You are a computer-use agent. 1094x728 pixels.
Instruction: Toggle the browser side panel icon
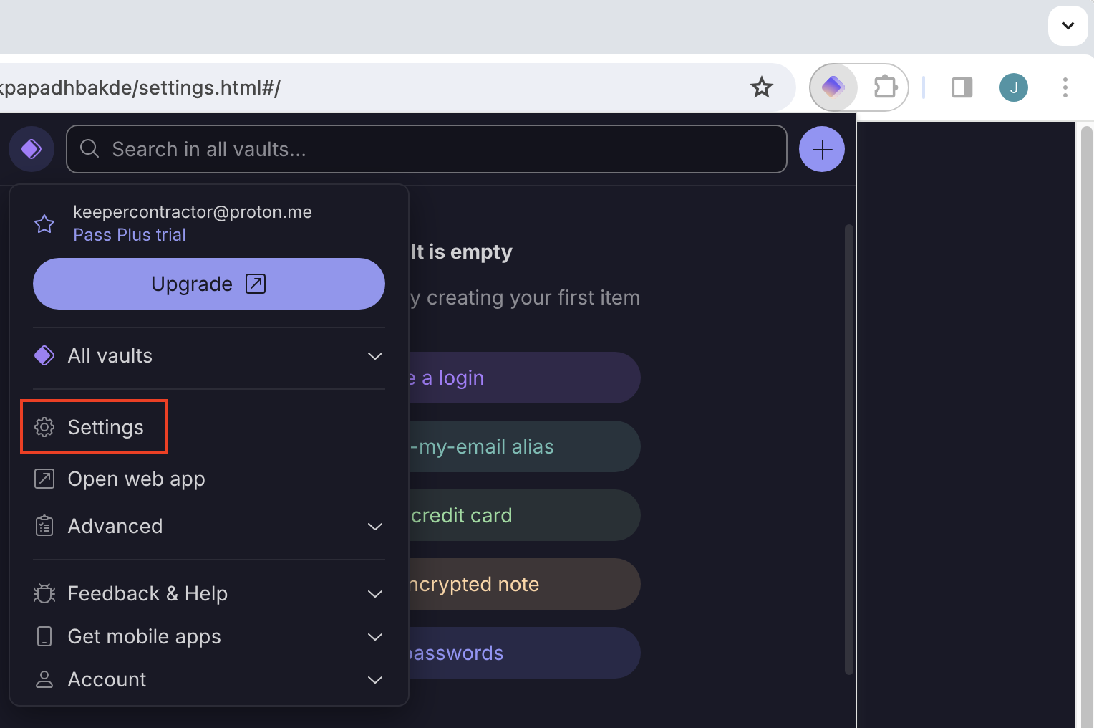[x=962, y=87]
